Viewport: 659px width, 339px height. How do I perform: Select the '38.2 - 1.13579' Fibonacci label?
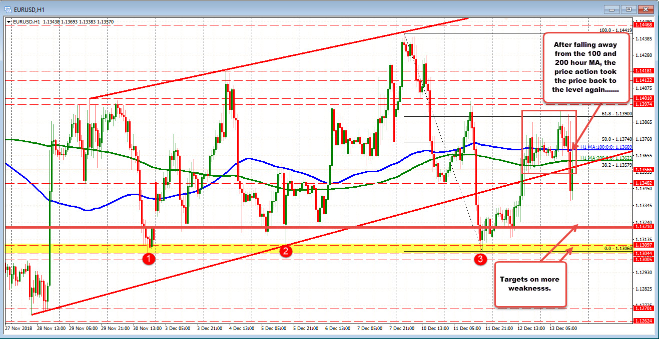(x=617, y=165)
